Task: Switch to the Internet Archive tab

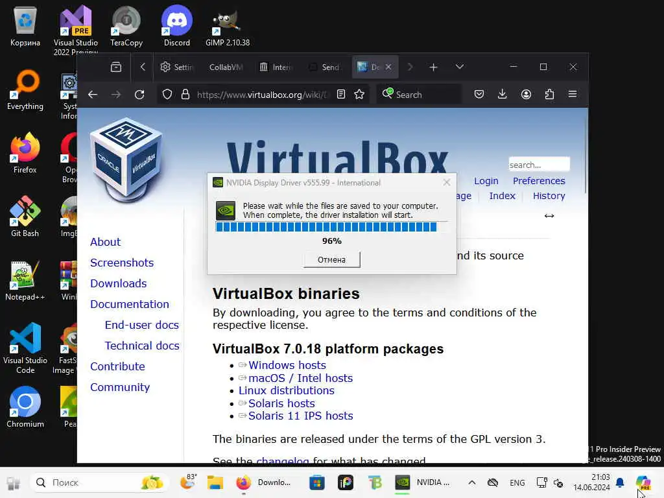Action: coord(276,67)
